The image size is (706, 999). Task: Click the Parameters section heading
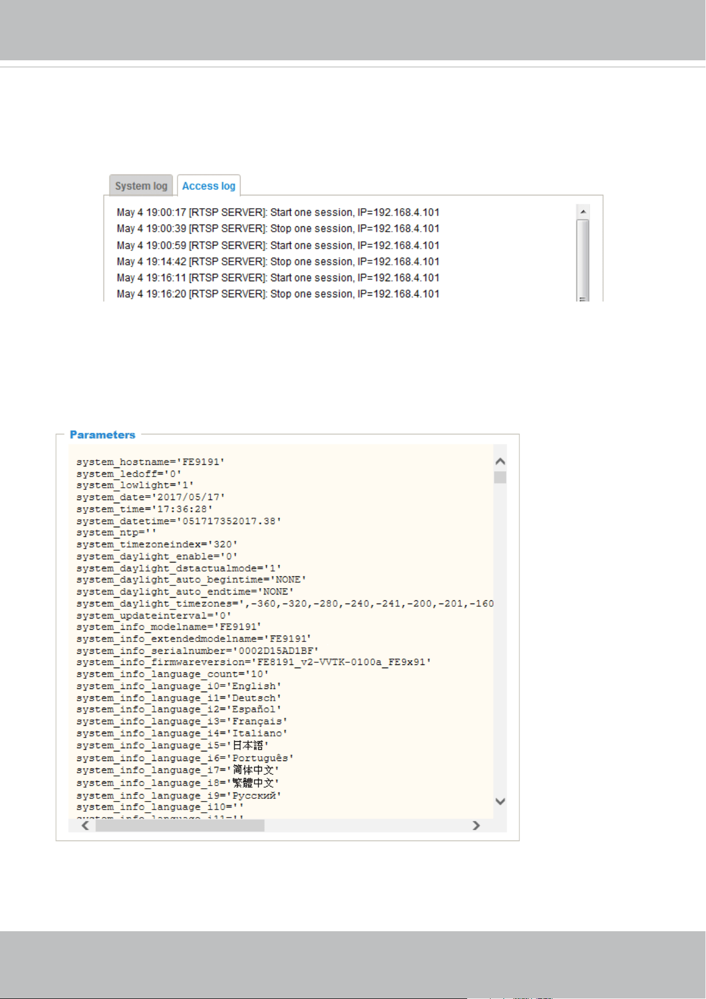tap(102, 434)
